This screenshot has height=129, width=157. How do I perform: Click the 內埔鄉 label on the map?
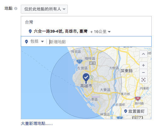point(144,89)
